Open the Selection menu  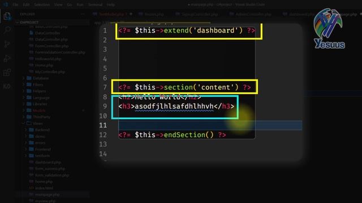tap(42, 5)
